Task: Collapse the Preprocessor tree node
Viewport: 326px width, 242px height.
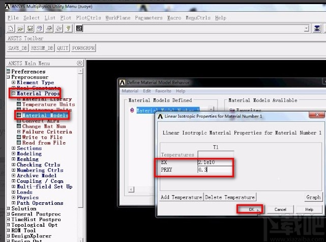Action: click(x=8, y=77)
